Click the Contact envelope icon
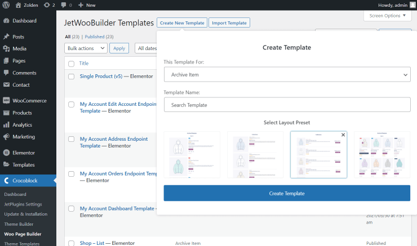 6,85
